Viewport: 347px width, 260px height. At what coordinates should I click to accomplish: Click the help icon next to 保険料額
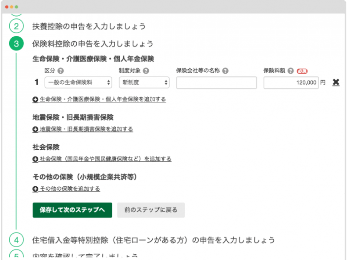291,71
